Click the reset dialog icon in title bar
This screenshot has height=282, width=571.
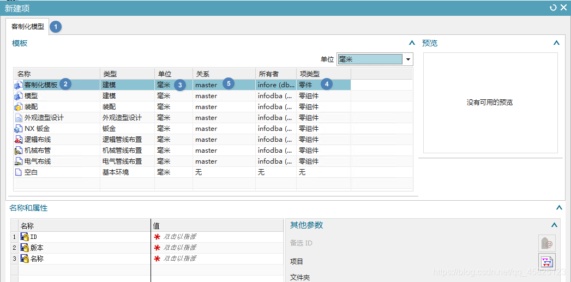(554, 7)
